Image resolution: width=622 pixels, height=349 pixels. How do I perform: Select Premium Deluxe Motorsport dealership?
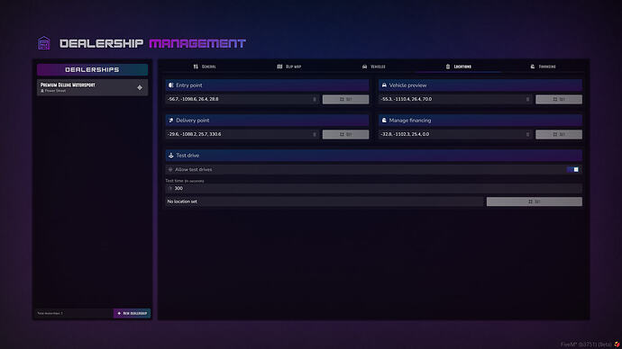(93, 87)
